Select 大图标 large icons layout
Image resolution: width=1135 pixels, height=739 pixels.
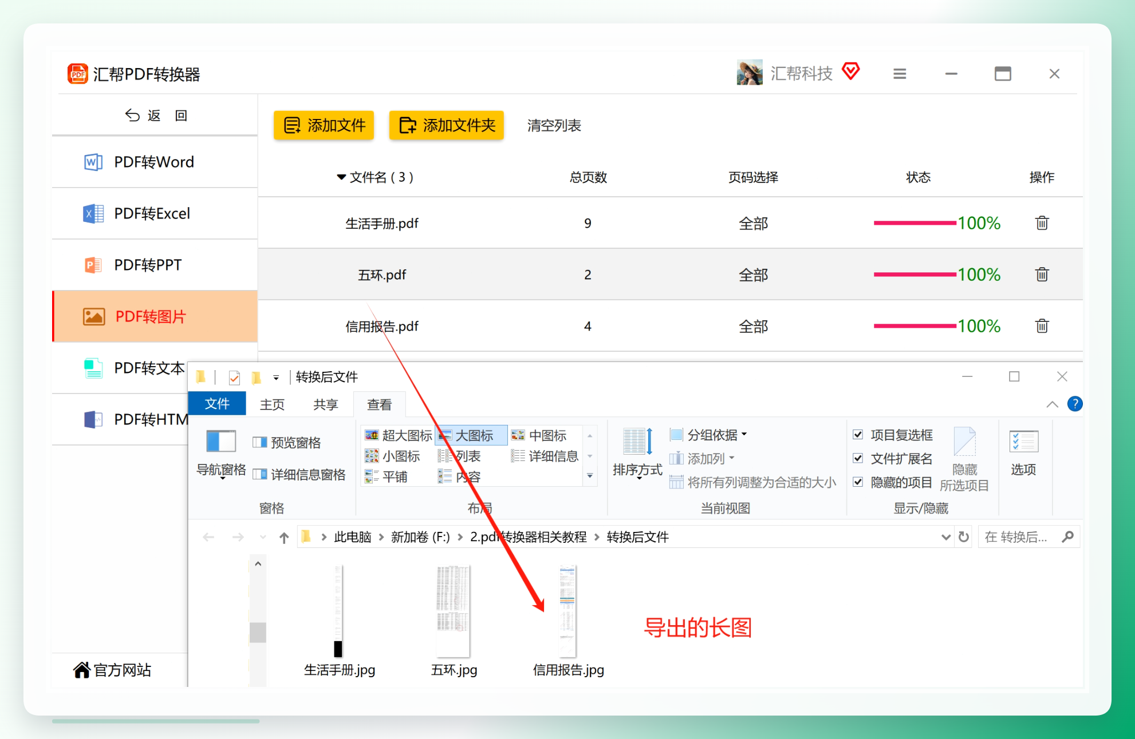point(471,436)
